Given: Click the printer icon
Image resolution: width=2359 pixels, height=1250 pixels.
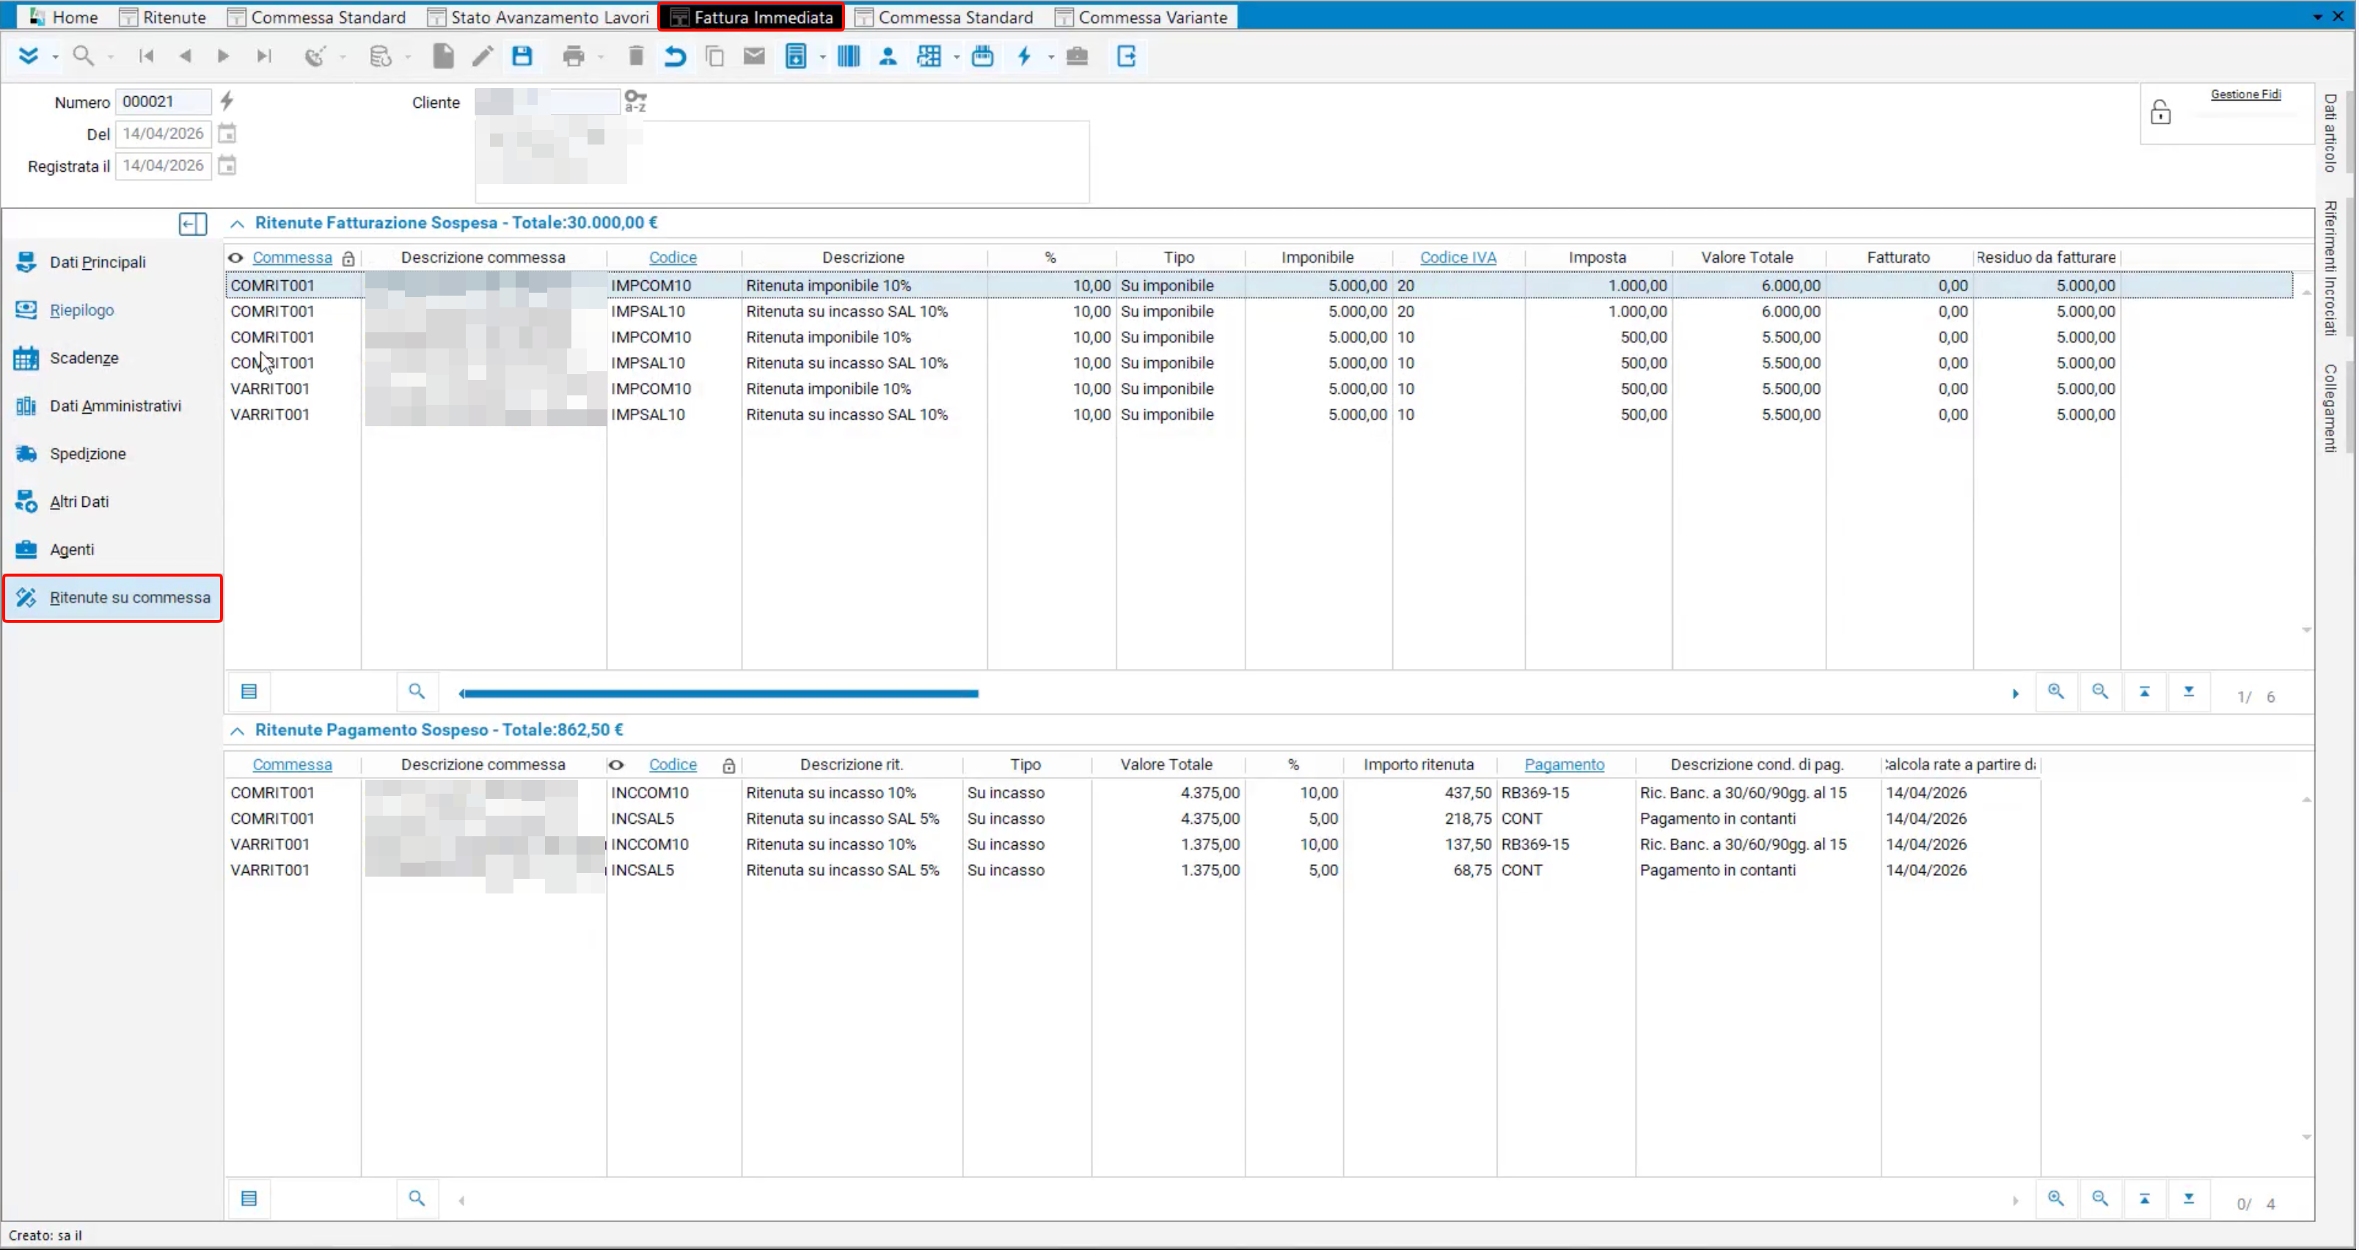Looking at the screenshot, I should (574, 56).
